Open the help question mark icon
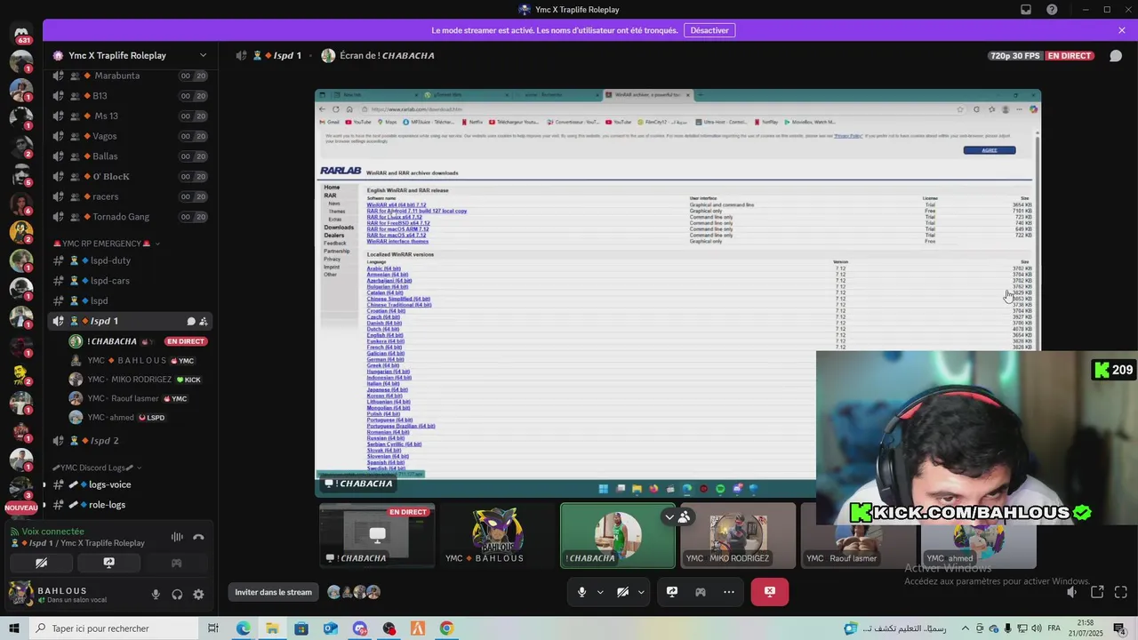The image size is (1138, 640). (1053, 10)
